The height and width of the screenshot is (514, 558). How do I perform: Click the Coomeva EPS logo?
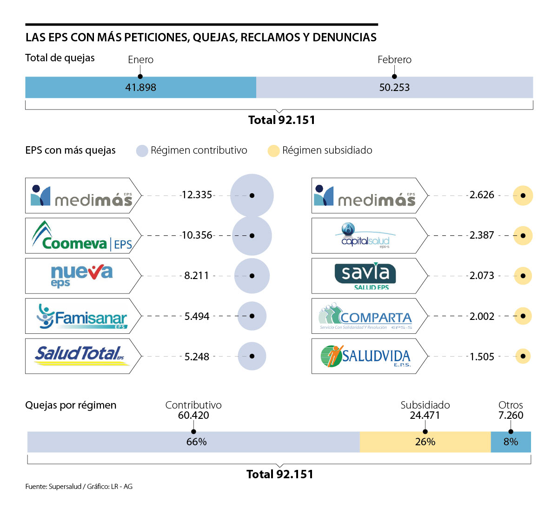(82, 236)
